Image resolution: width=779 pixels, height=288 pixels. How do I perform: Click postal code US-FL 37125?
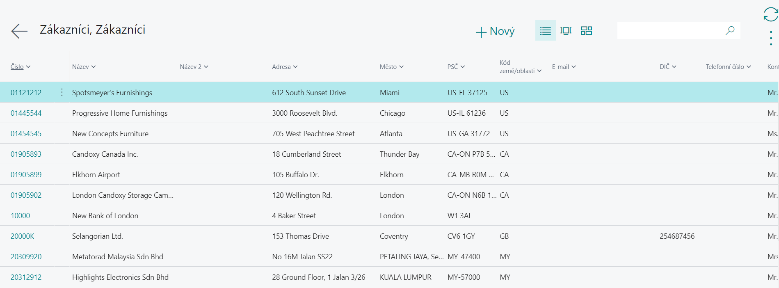pos(467,93)
